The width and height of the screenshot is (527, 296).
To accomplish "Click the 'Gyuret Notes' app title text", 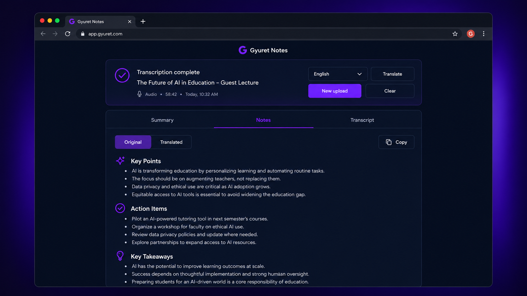I will coord(269,50).
